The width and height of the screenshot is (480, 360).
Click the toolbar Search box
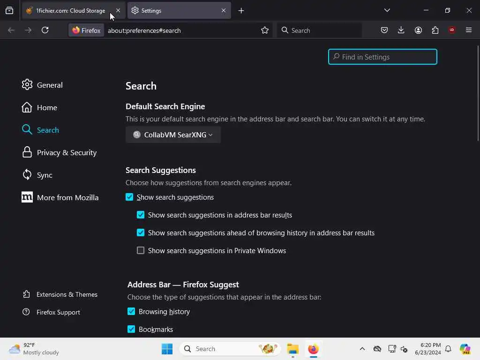(319, 30)
